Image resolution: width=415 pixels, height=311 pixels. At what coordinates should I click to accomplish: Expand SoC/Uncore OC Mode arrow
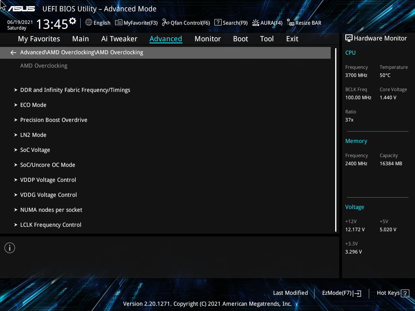pyautogui.click(x=16, y=165)
